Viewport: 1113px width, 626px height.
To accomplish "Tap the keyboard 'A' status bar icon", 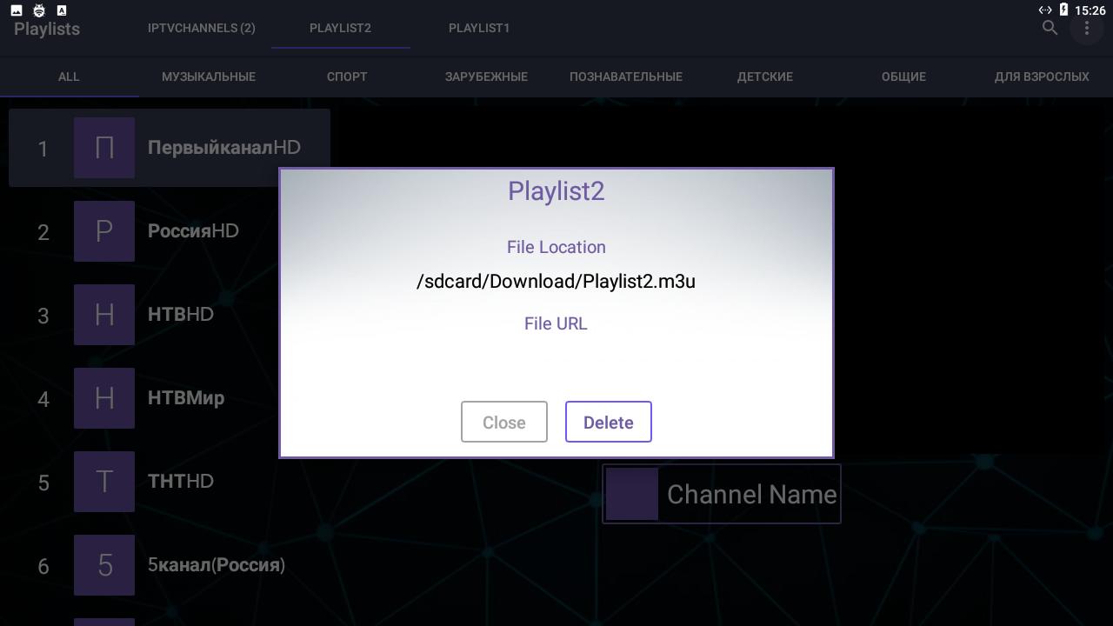I will pos(62,10).
